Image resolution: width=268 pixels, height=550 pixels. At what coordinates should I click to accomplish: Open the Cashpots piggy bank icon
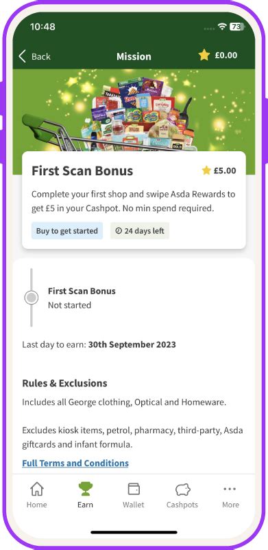coord(182,489)
